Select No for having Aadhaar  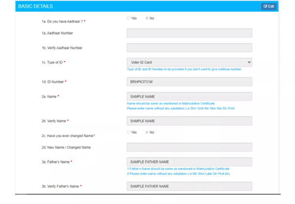[x=147, y=18]
